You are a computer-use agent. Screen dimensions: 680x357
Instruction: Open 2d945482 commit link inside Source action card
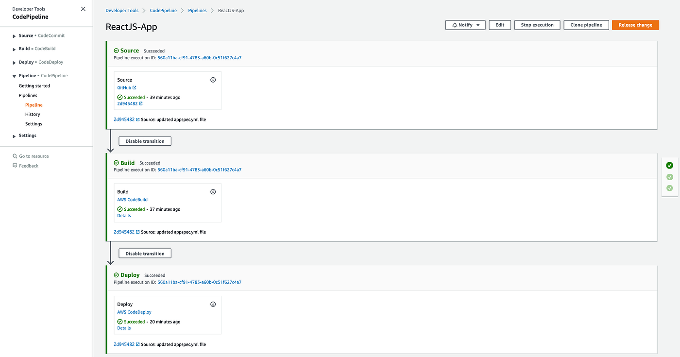(x=130, y=103)
